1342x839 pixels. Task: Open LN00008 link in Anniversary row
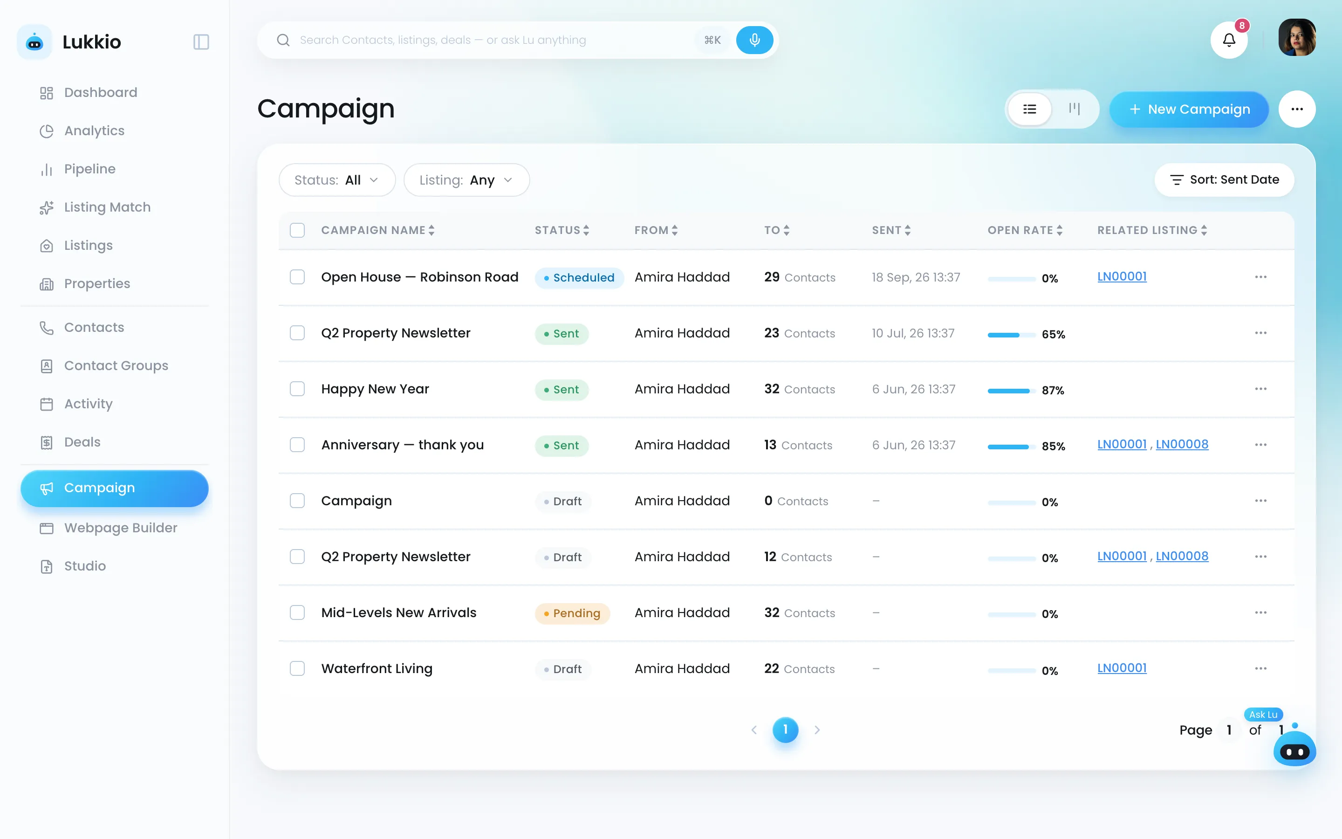click(x=1182, y=445)
